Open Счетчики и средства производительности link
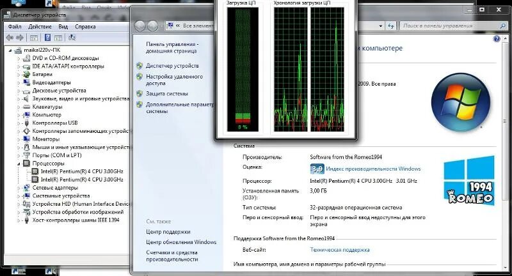Viewport: 512px width, 276px height. tap(172, 256)
